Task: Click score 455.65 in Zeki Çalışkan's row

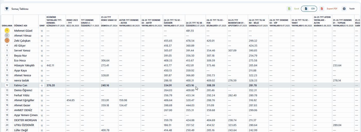Action: coord(168,41)
